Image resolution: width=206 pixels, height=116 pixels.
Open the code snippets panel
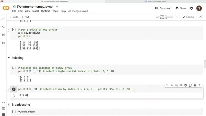(4, 102)
